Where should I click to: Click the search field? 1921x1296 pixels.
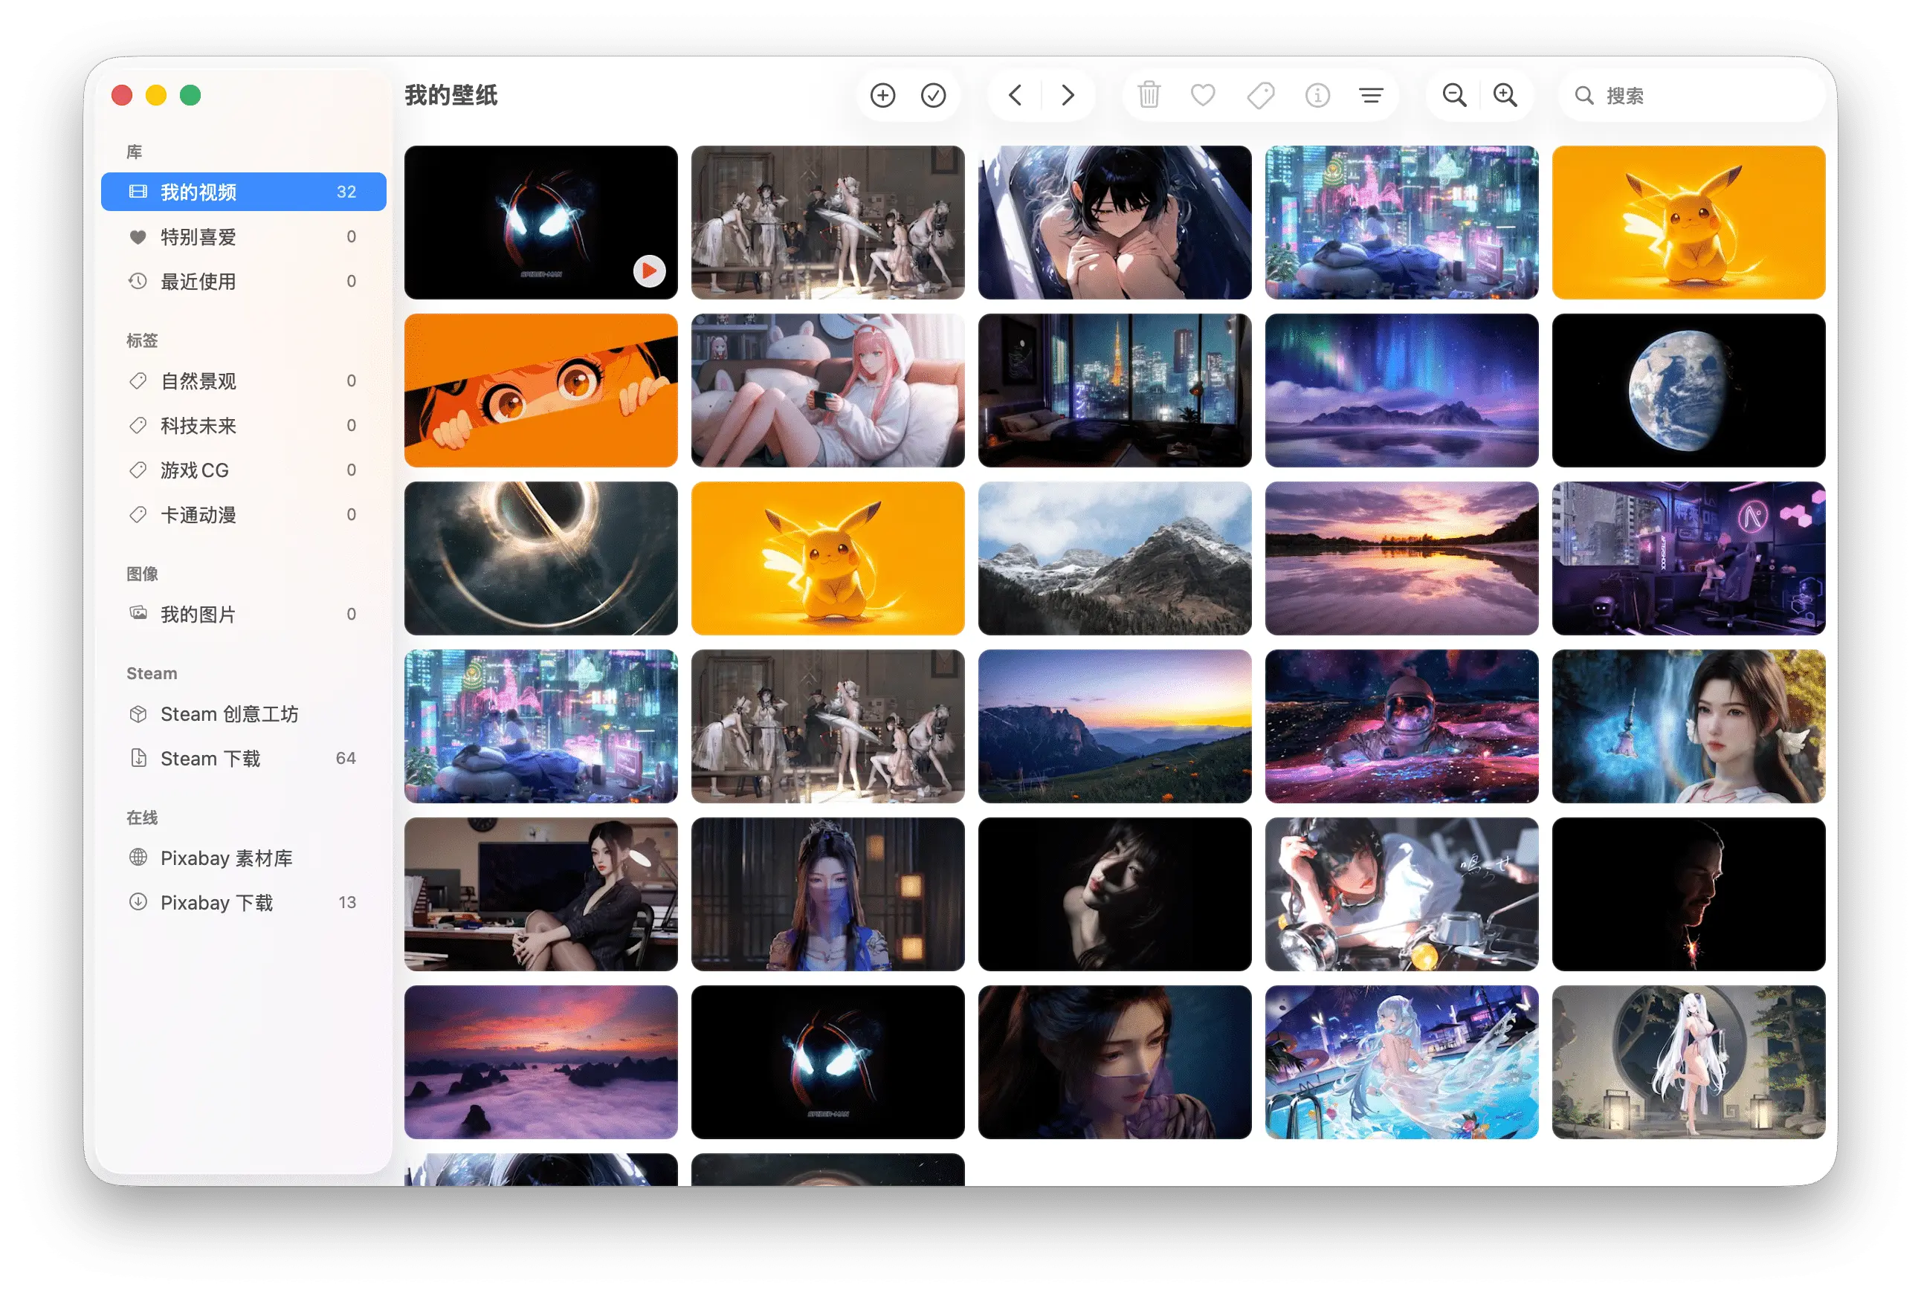click(1692, 96)
